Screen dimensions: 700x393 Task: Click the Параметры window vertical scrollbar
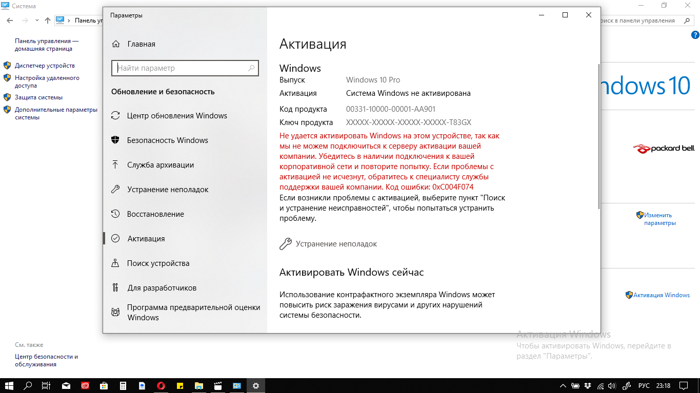(598, 136)
